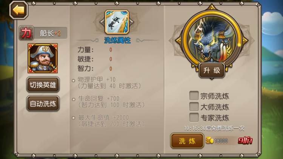Tap the red 力 strength attribute icon
Viewport: 283px width, 159px height.
click(x=26, y=33)
